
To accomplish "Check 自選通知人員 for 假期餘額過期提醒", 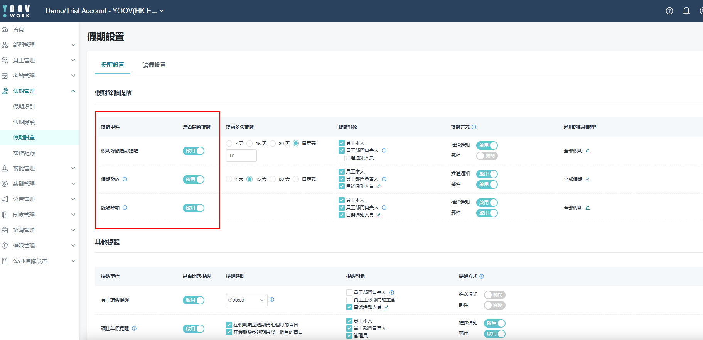I will pyautogui.click(x=342, y=158).
